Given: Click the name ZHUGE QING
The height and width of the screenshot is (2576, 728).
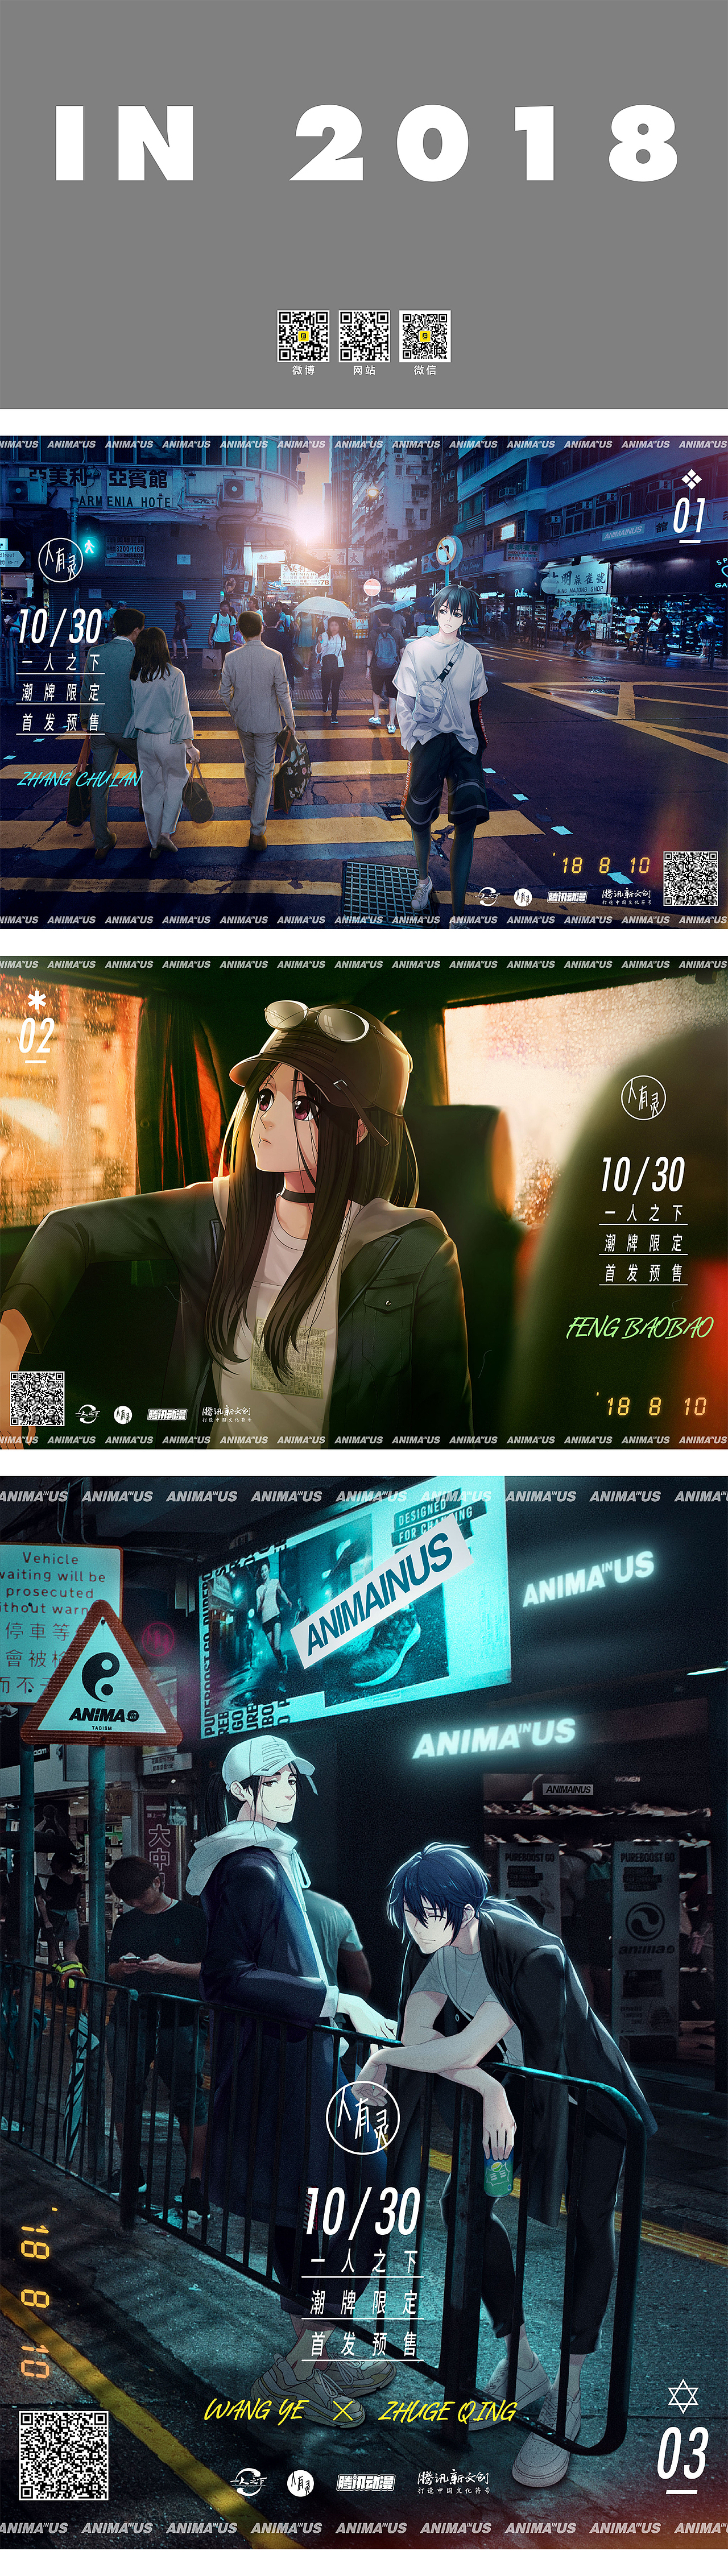Looking at the screenshot, I should (448, 2411).
